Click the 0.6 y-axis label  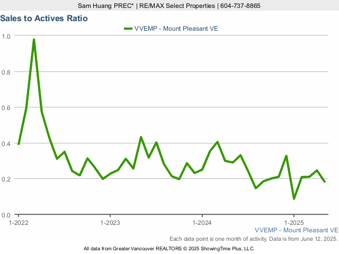[6, 107]
